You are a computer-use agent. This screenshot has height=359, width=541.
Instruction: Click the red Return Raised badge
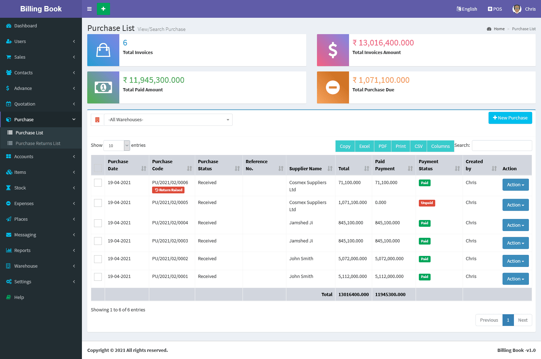(168, 190)
